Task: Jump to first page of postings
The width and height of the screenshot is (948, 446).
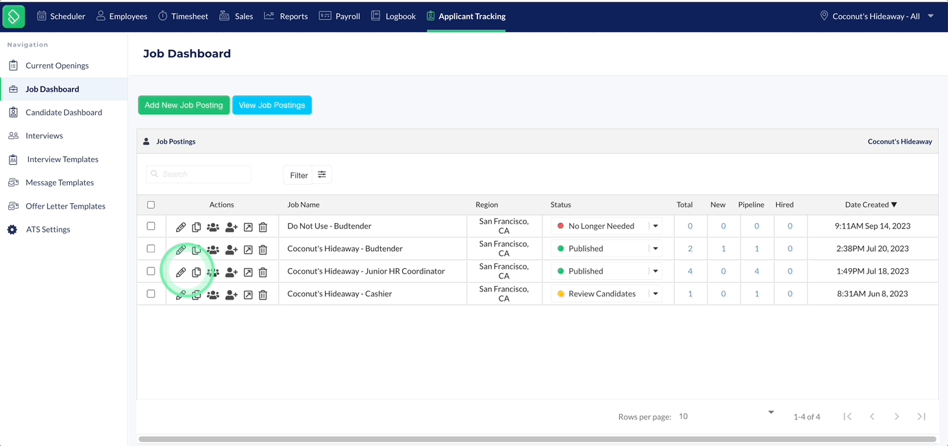Action: tap(847, 416)
